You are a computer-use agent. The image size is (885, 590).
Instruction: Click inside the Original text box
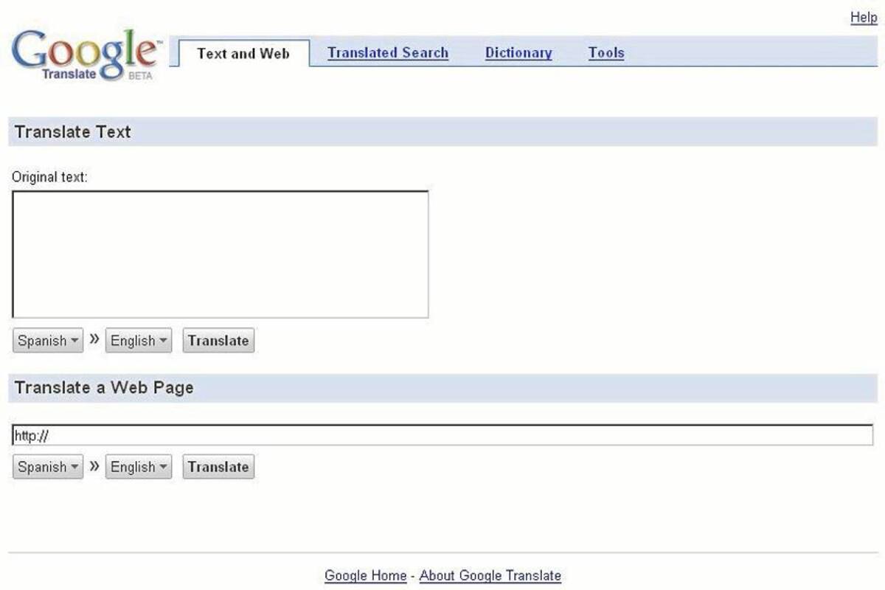point(221,254)
